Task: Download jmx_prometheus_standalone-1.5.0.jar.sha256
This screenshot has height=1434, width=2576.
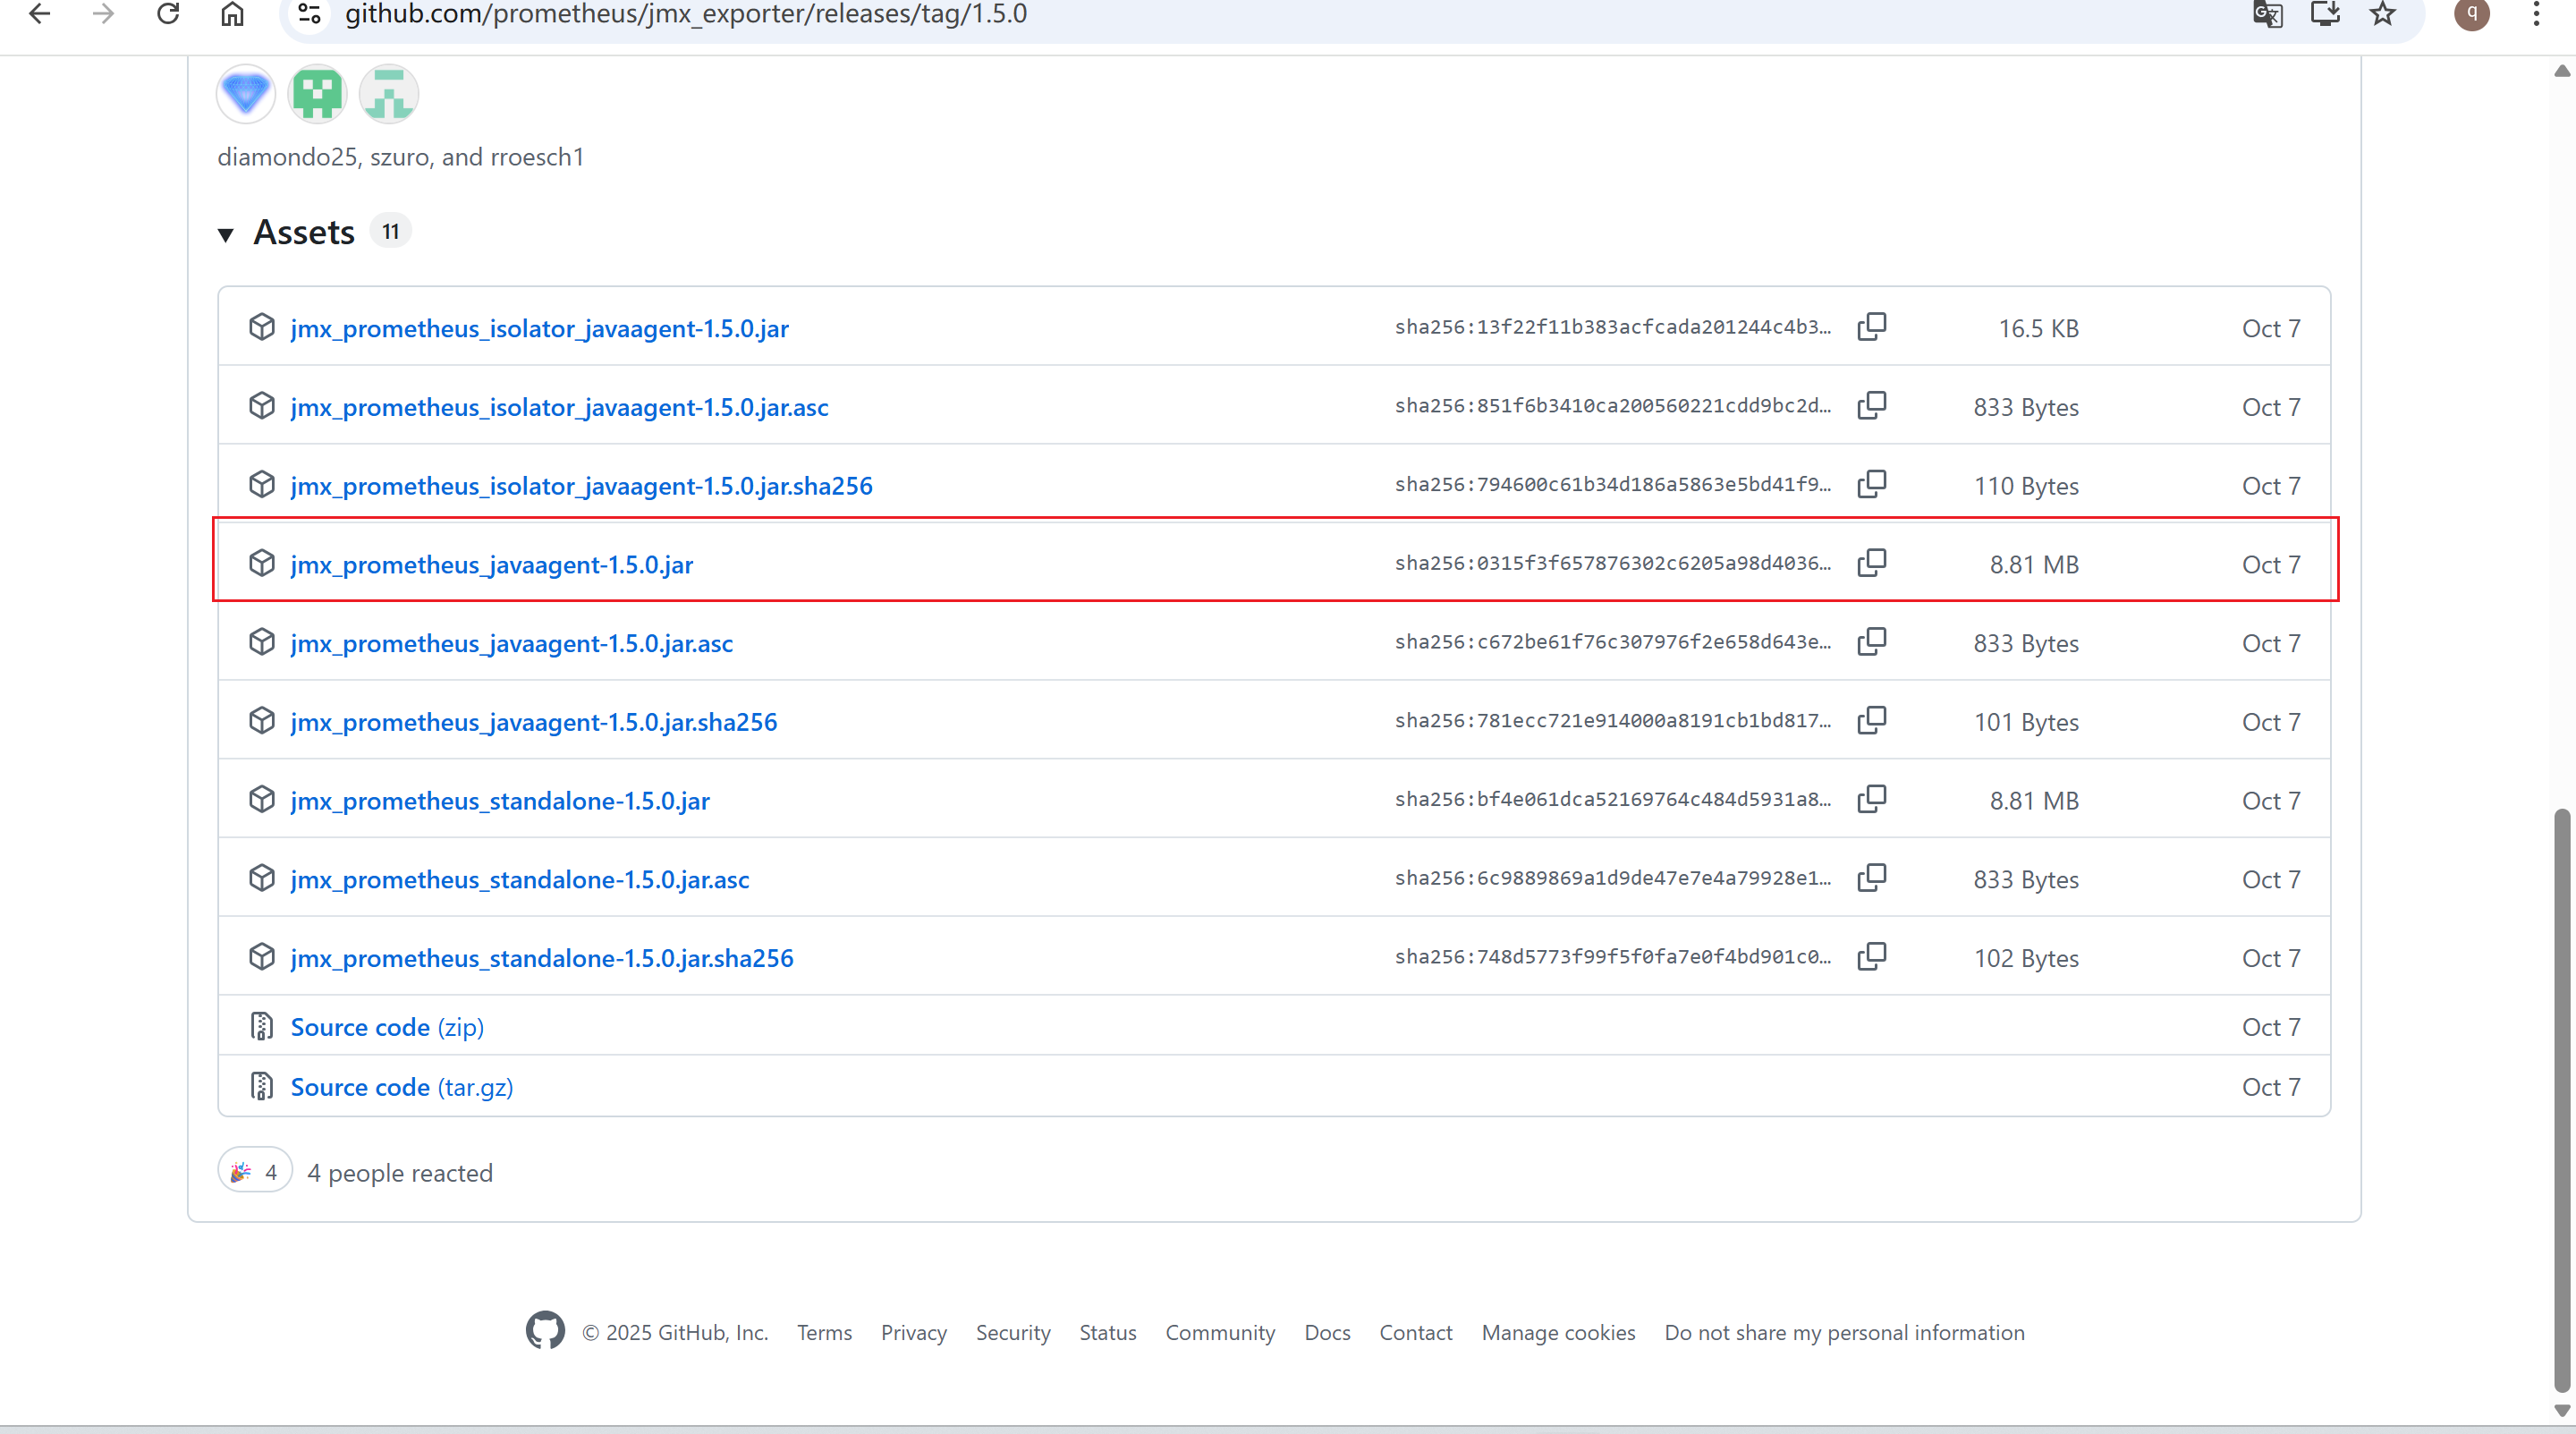Action: coord(542,958)
